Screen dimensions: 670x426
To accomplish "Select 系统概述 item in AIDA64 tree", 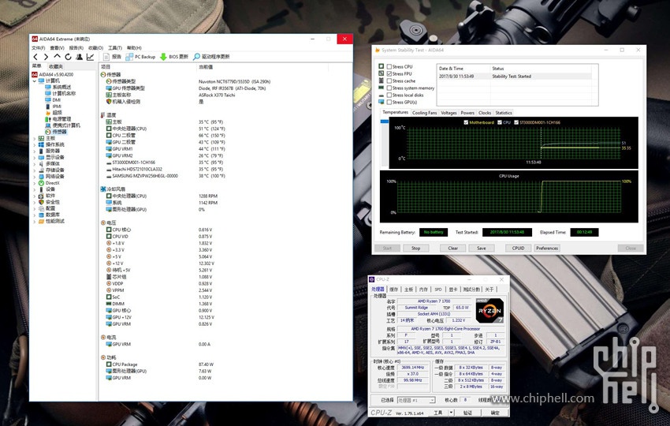I will pyautogui.click(x=58, y=87).
